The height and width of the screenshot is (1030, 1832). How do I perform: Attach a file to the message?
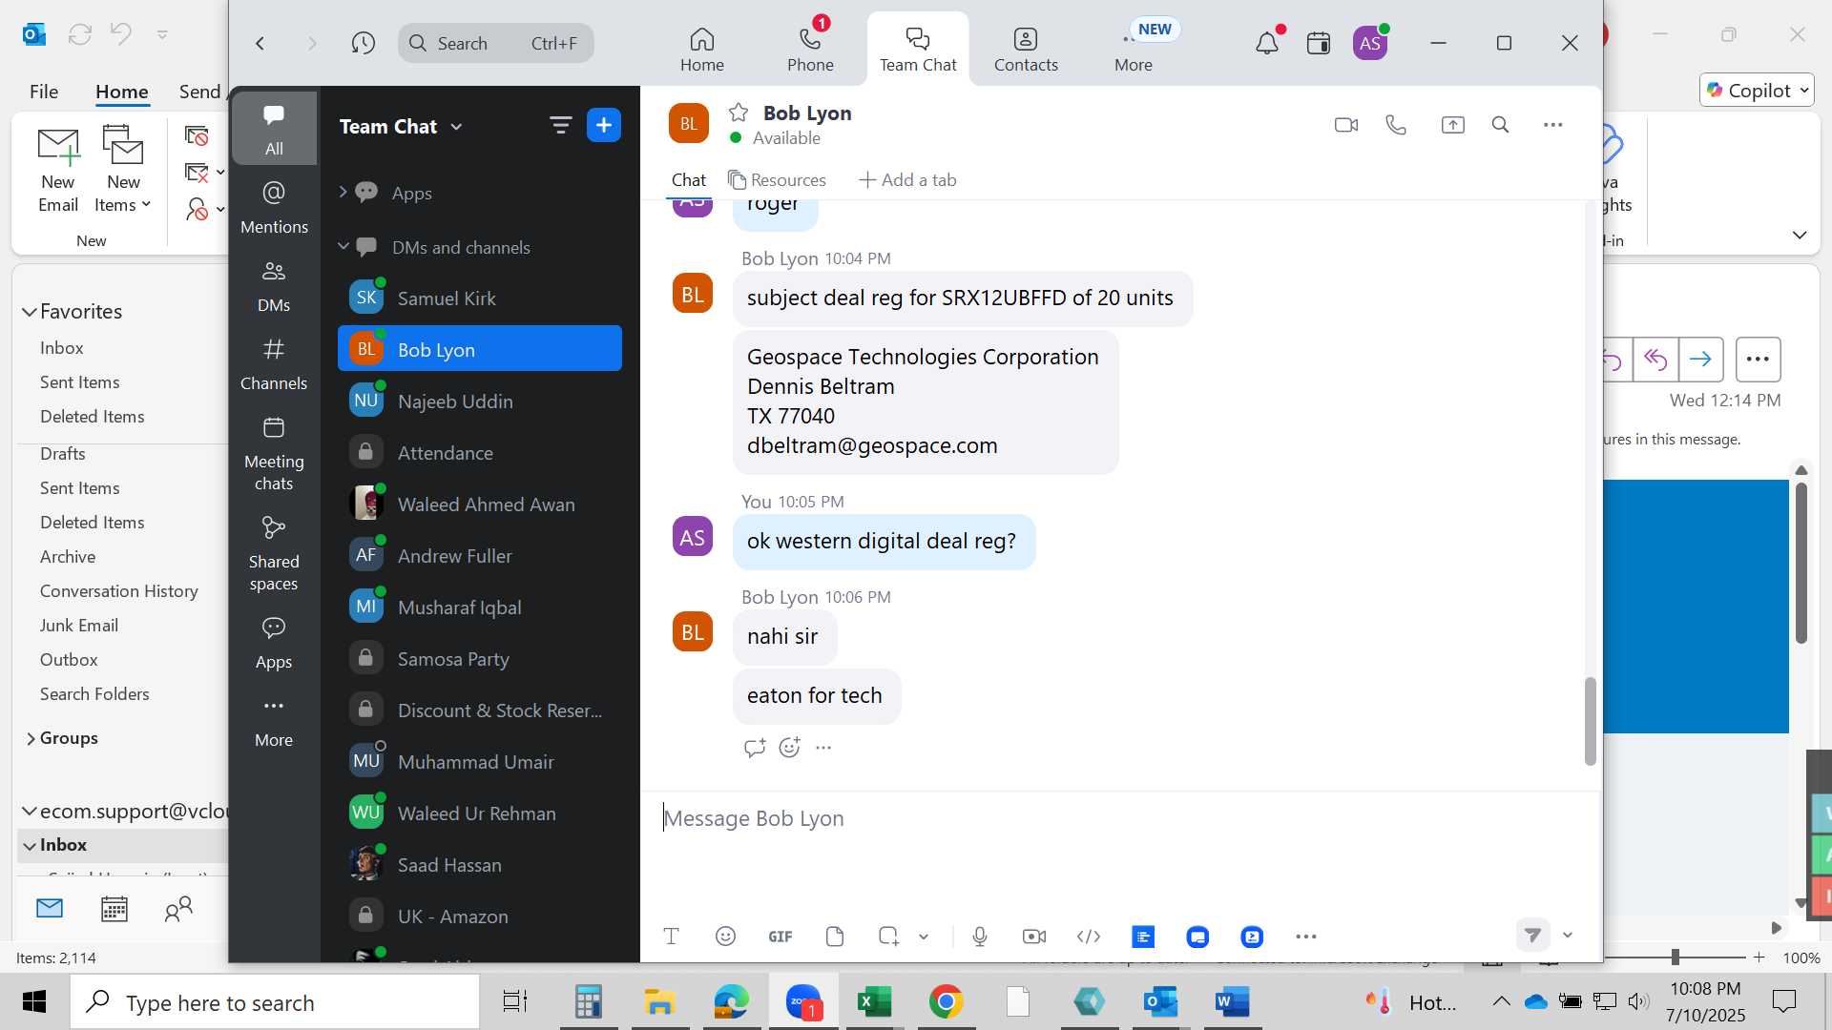point(835,937)
